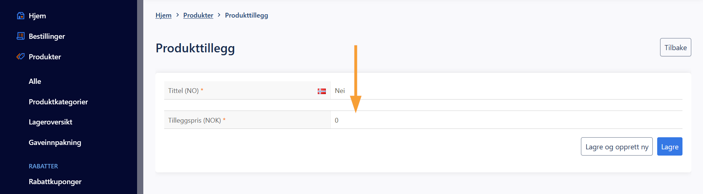This screenshot has height=194, width=703.
Task: Click the Norwegian flag icon
Action: pyautogui.click(x=322, y=91)
